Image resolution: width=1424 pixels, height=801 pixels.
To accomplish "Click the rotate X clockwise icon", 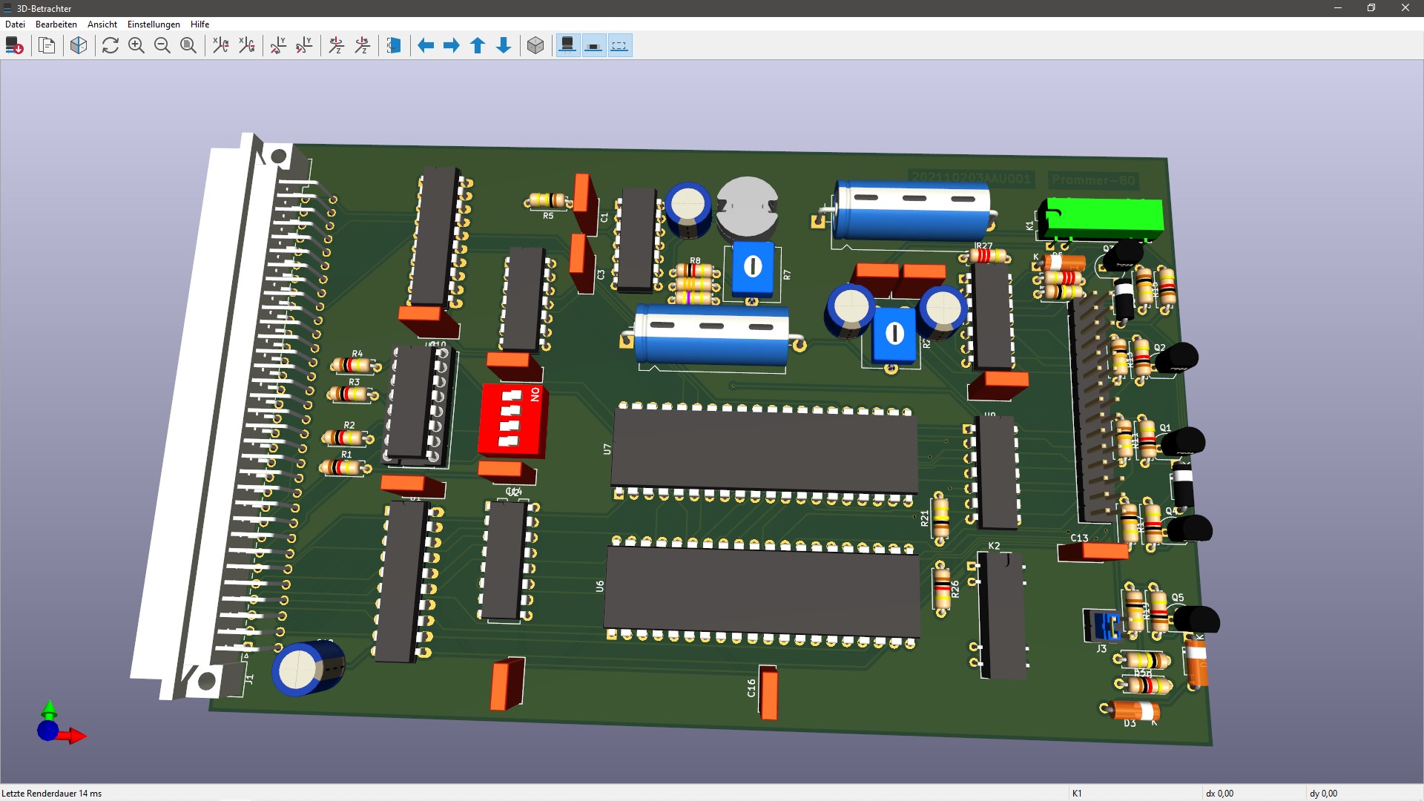I will pyautogui.click(x=220, y=46).
